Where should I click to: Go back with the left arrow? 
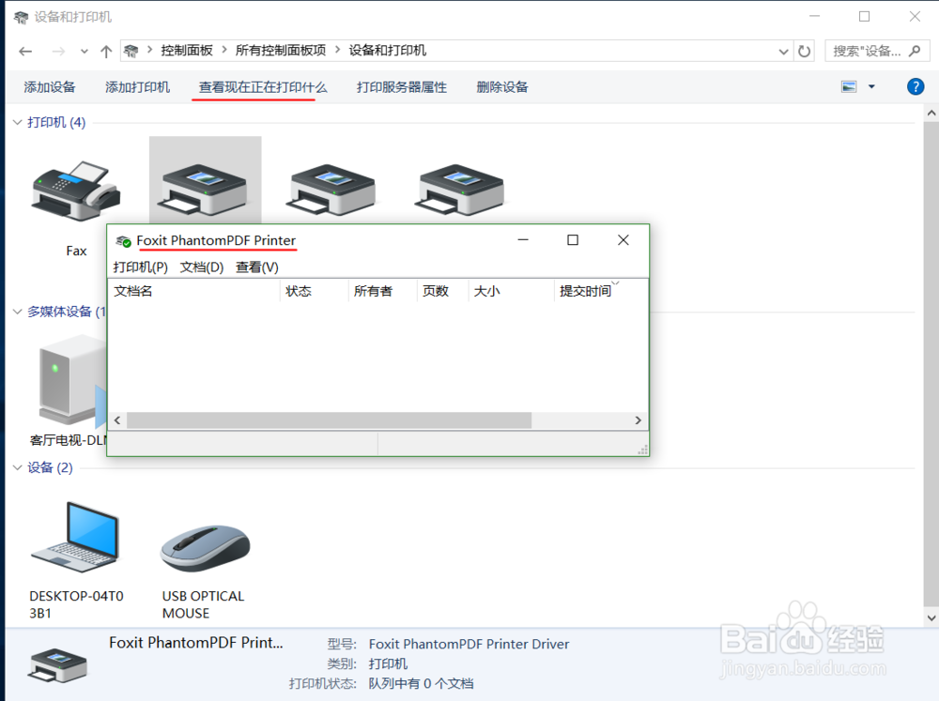coord(25,52)
